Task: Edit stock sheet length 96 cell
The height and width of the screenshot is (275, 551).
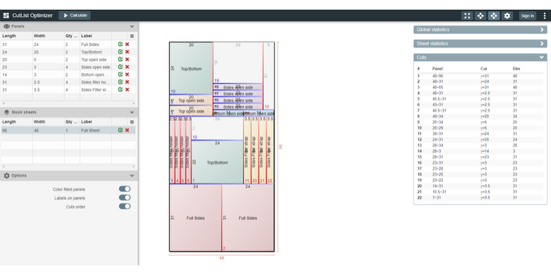Action: tap(17, 130)
